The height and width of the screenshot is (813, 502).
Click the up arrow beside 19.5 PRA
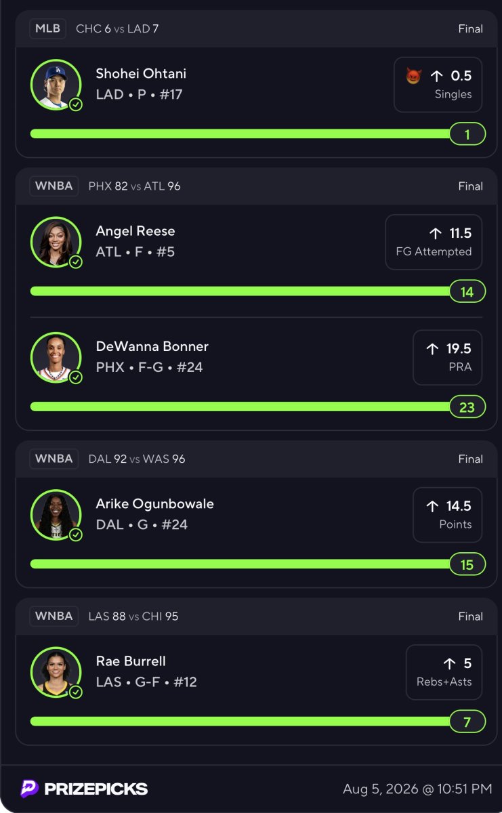point(432,349)
